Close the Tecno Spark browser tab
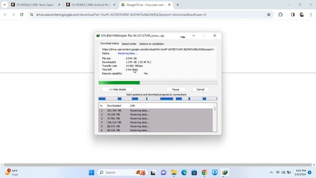 (x=59, y=4)
